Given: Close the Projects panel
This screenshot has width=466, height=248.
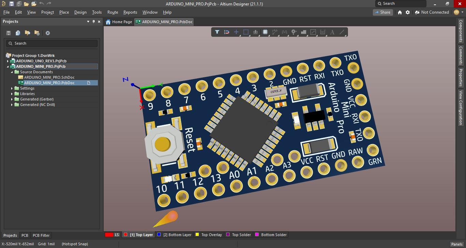Looking at the screenshot, I should tap(99, 21).
